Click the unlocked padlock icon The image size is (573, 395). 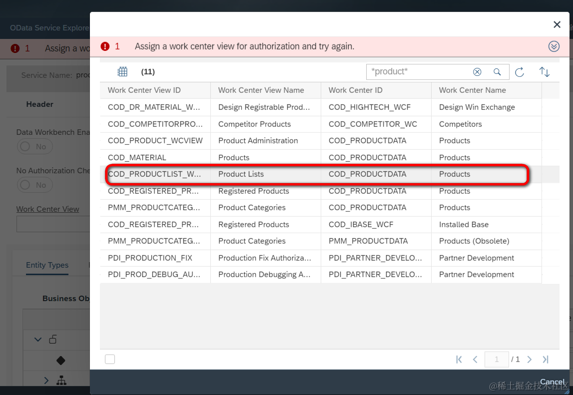tap(52, 339)
